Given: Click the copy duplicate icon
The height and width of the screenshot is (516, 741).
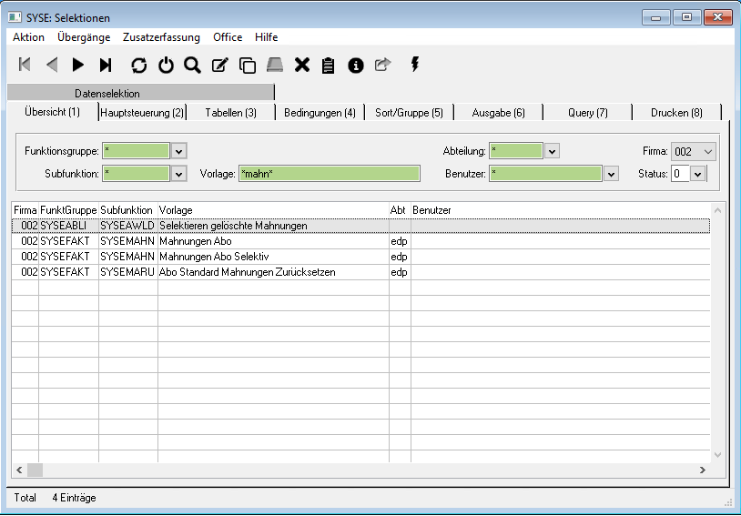Looking at the screenshot, I should click(x=247, y=65).
